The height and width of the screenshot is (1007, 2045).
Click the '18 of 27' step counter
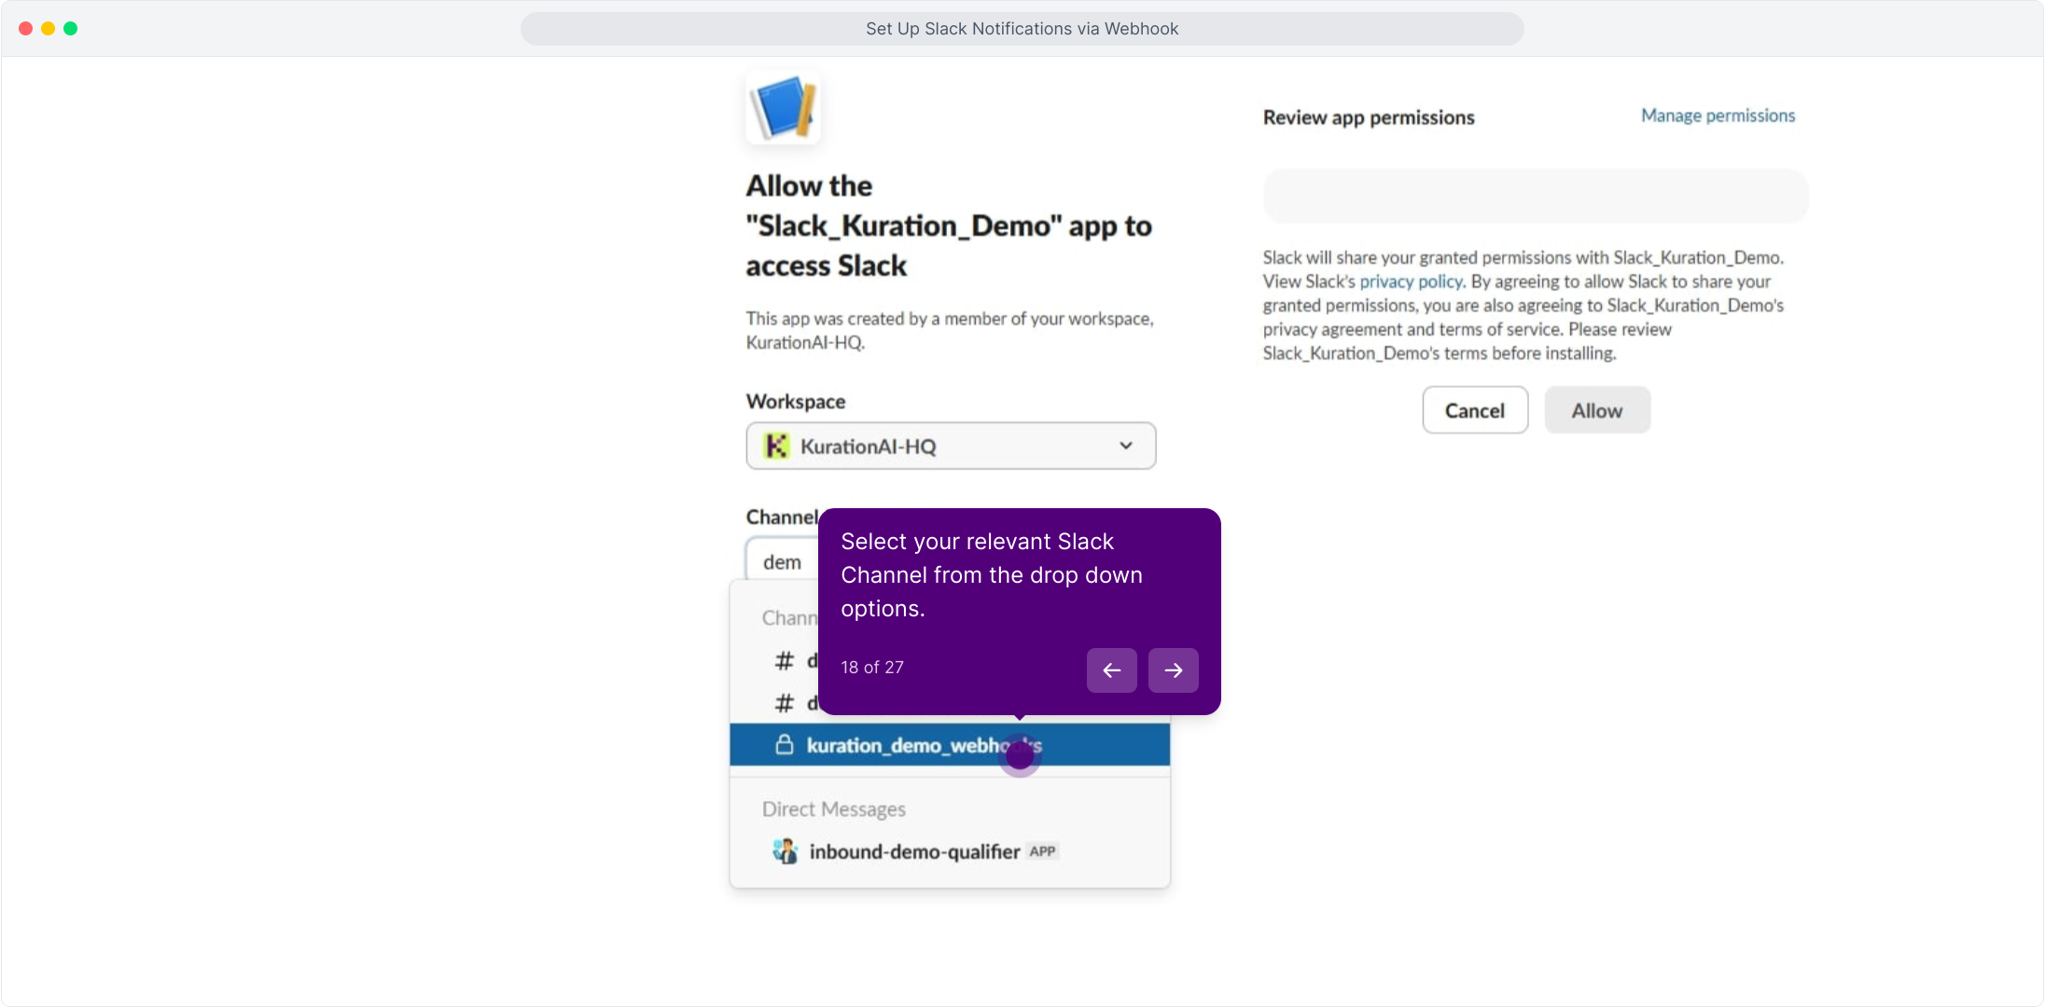(x=872, y=668)
